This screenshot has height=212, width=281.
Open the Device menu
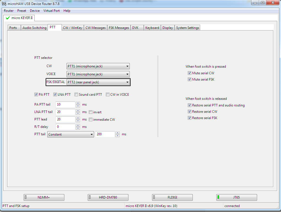coord(35,11)
